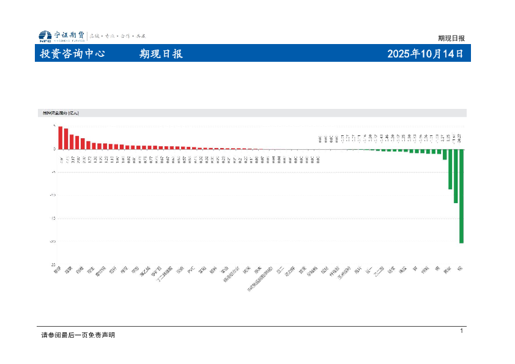515x364 pixels.
Task: Click the page number 1 in footer
Action: [461, 330]
